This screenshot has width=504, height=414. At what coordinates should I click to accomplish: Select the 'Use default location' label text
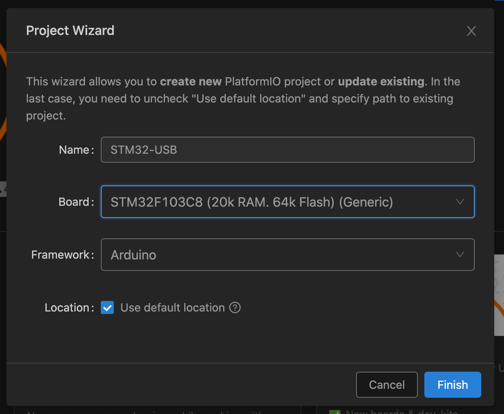173,307
